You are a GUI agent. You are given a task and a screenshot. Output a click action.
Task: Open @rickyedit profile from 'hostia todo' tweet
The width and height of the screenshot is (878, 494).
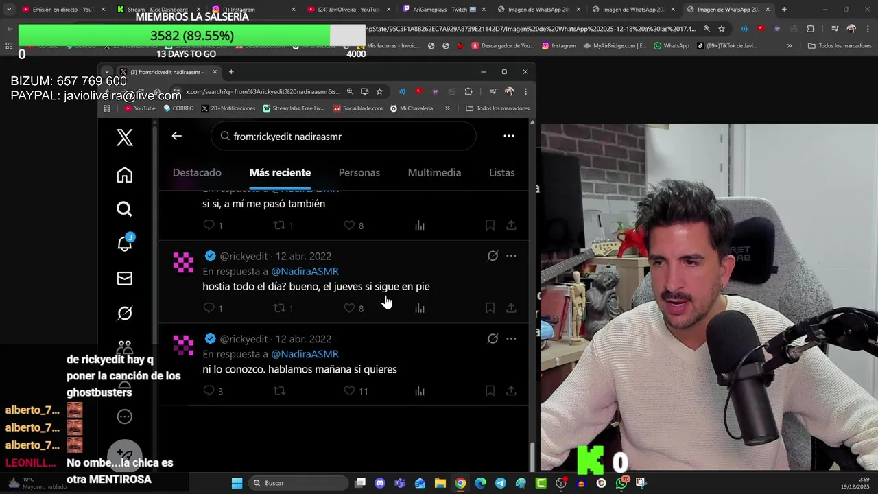(x=244, y=256)
